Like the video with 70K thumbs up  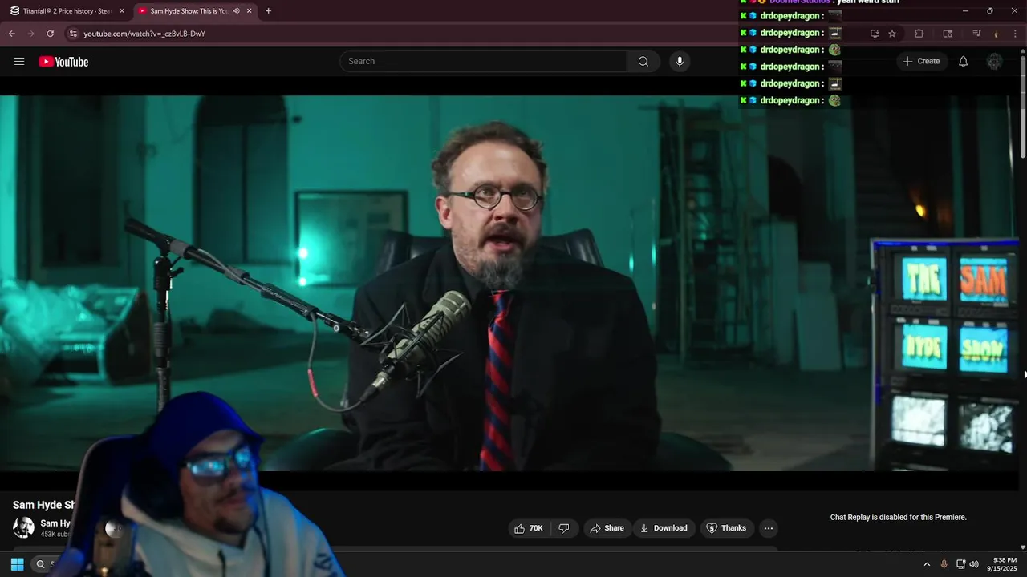coord(529,528)
